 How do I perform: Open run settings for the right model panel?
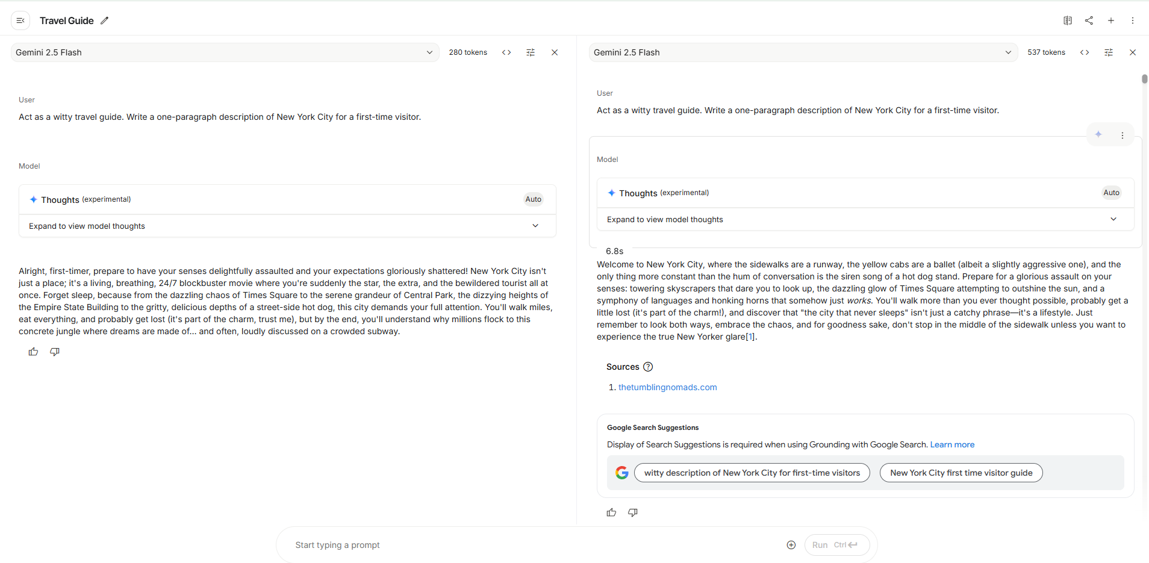pos(1108,52)
